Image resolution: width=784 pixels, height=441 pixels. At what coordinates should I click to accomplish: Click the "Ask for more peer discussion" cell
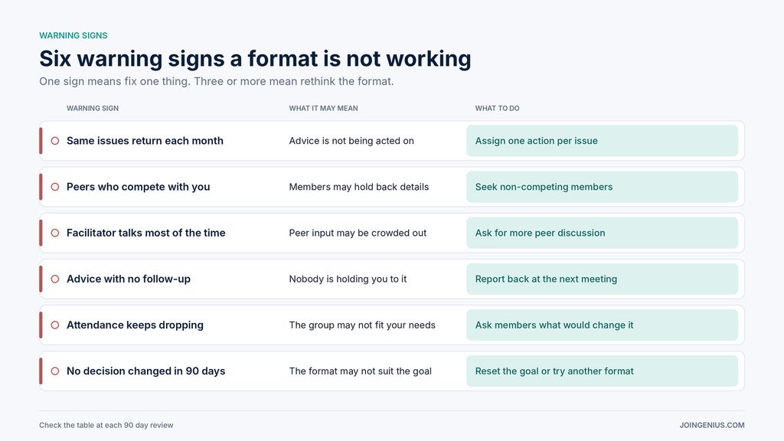(602, 233)
